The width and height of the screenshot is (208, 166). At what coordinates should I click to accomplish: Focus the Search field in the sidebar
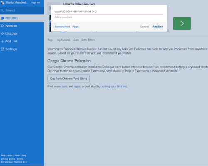click(22, 10)
